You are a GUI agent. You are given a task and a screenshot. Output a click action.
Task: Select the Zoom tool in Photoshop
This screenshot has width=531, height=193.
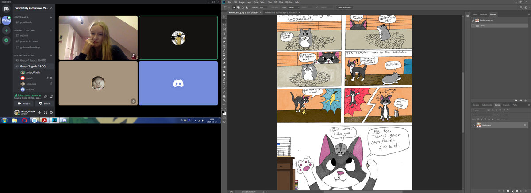(224, 100)
